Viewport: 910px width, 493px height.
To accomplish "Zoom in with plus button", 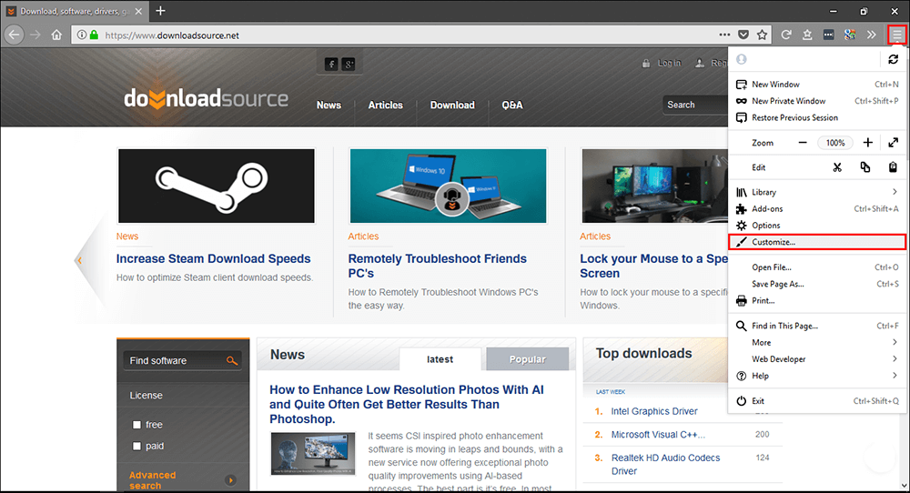I will click(x=867, y=143).
